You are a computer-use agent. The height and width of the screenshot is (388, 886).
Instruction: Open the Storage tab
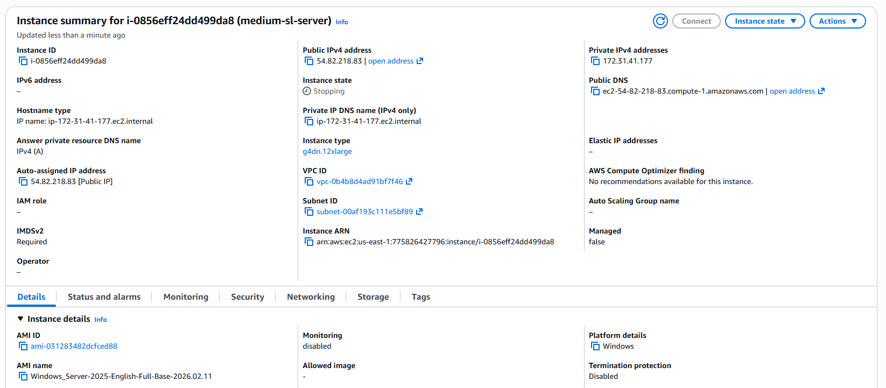pyautogui.click(x=373, y=297)
